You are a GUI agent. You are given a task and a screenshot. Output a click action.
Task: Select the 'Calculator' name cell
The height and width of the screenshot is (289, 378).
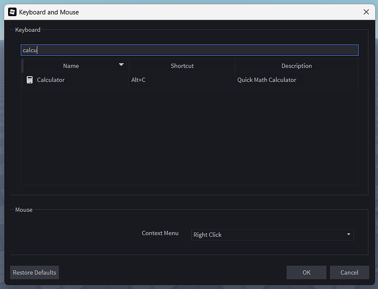[x=75, y=80]
